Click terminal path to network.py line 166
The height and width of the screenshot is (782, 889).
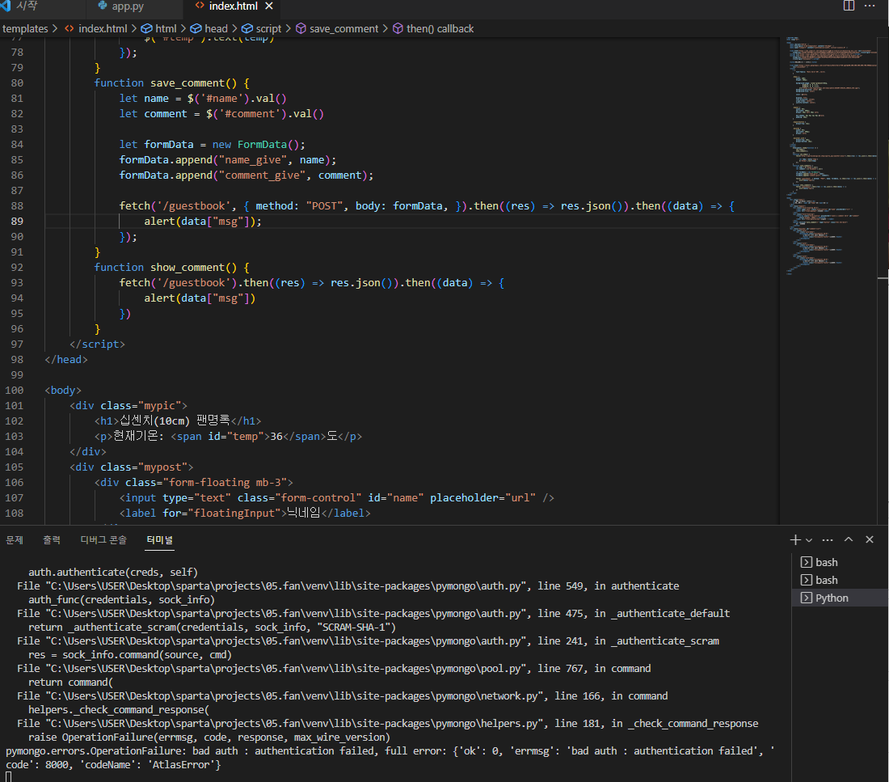[343, 695]
